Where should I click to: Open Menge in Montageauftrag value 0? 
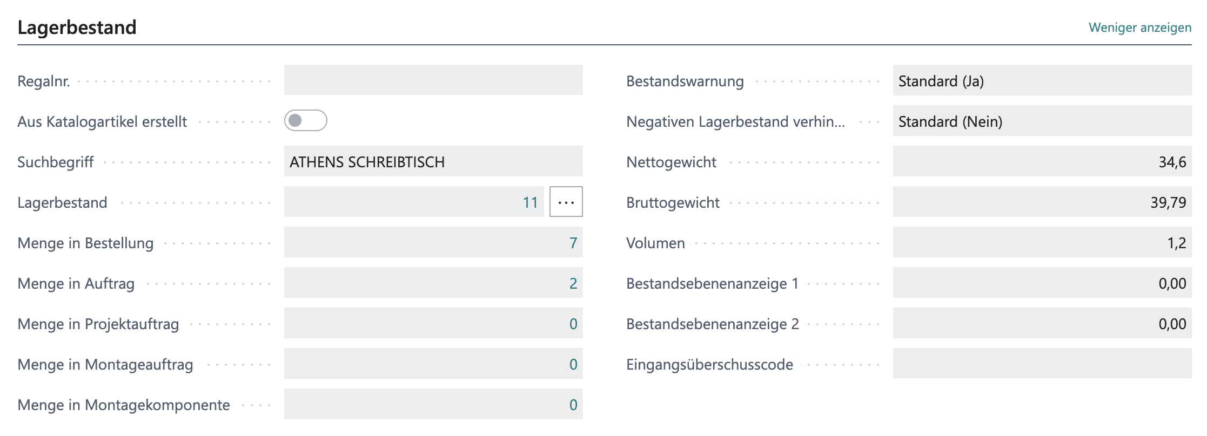[573, 364]
